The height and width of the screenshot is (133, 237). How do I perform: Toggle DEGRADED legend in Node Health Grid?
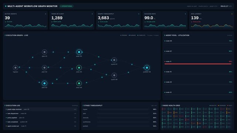(222, 106)
